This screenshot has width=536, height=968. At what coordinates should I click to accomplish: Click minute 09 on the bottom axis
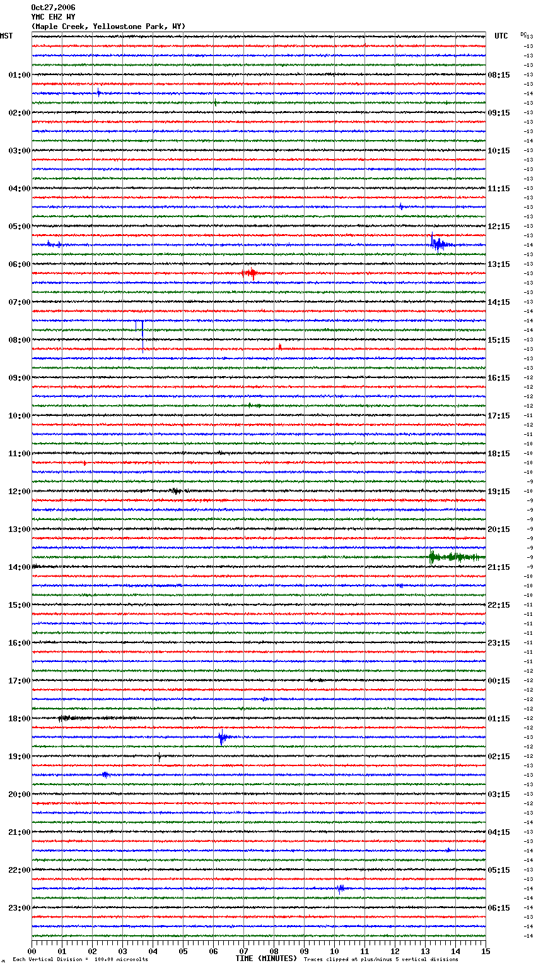point(304,951)
